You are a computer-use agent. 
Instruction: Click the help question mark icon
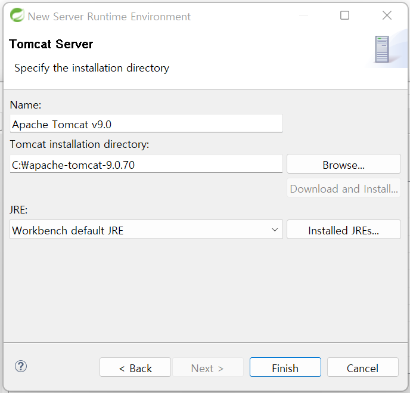[21, 366]
